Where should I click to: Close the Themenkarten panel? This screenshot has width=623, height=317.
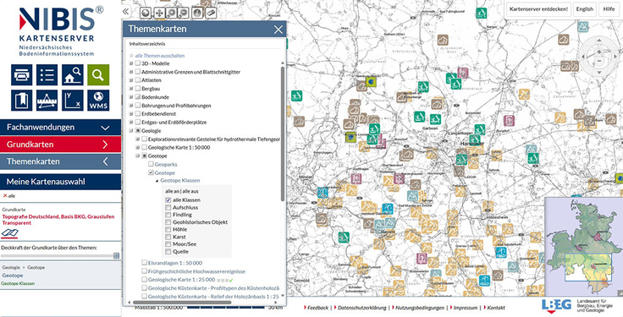278,30
